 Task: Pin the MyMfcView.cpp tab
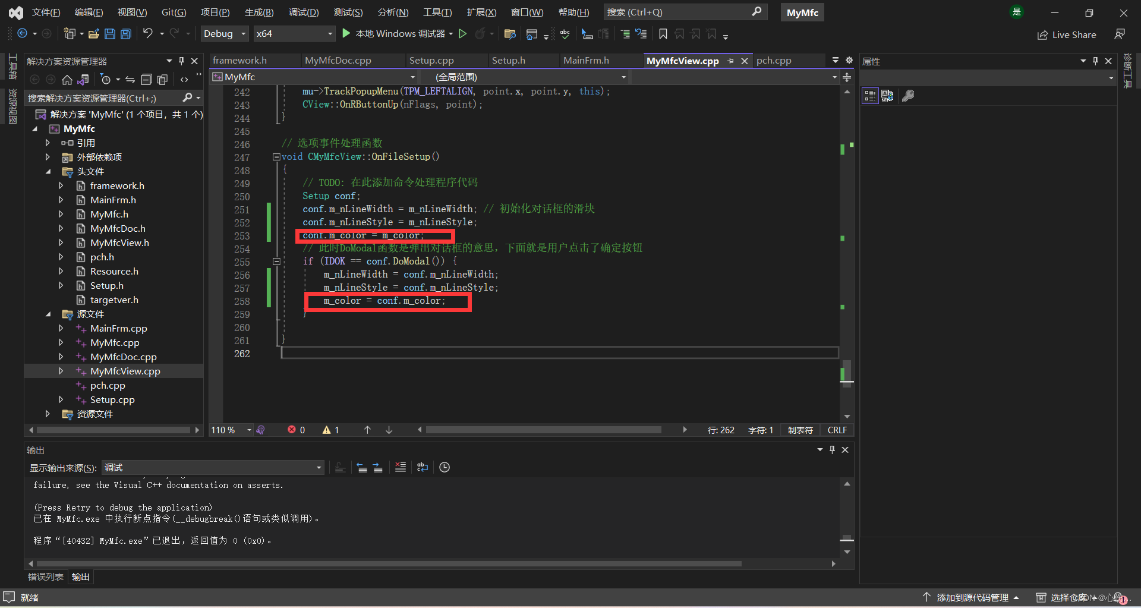coord(730,61)
